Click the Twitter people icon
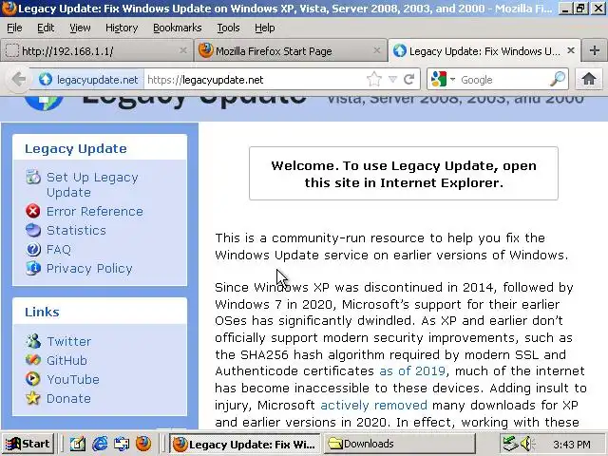Screen dimensions: 608x456 pos(33,341)
